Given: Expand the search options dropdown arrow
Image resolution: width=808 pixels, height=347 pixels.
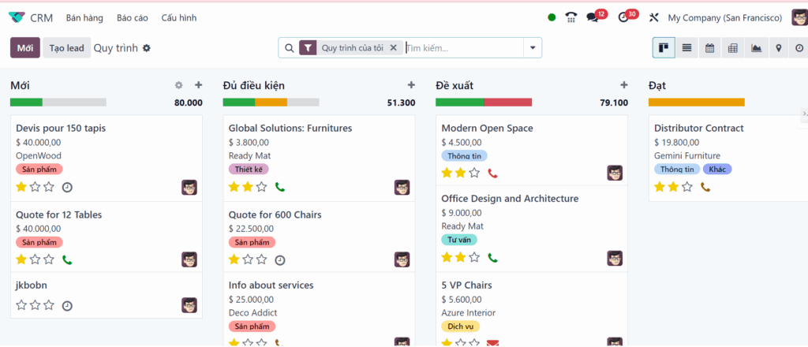Looking at the screenshot, I should pos(534,48).
